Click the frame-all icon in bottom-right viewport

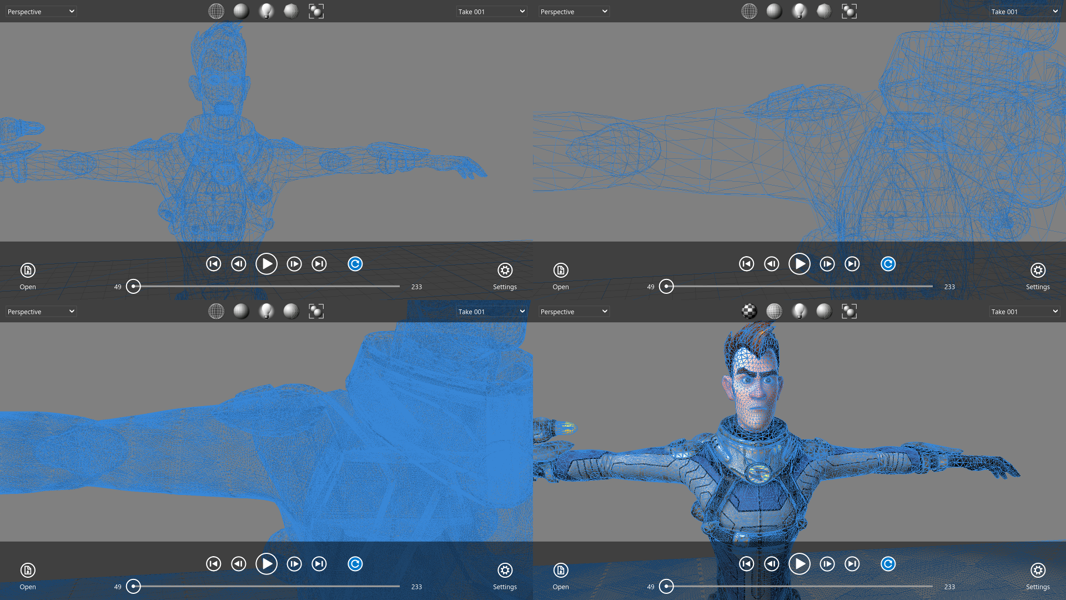[x=849, y=311]
